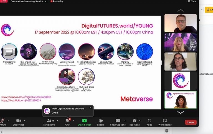Click Digitalfutures avatar in chat notification
This screenshot has width=213, height=134.
tap(47, 111)
